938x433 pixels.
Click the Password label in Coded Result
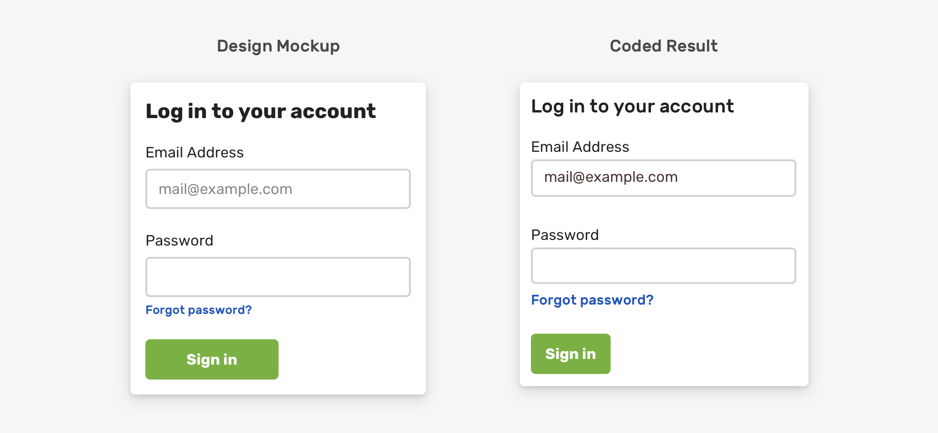tap(565, 235)
